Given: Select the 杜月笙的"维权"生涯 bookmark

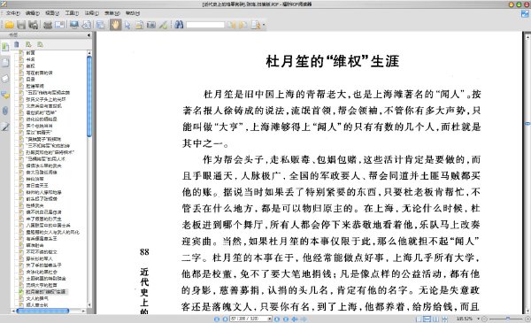Looking at the screenshot, I should pyautogui.click(x=47, y=291).
